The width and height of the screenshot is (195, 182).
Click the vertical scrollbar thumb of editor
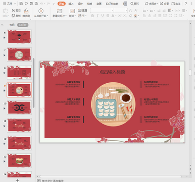190,73
